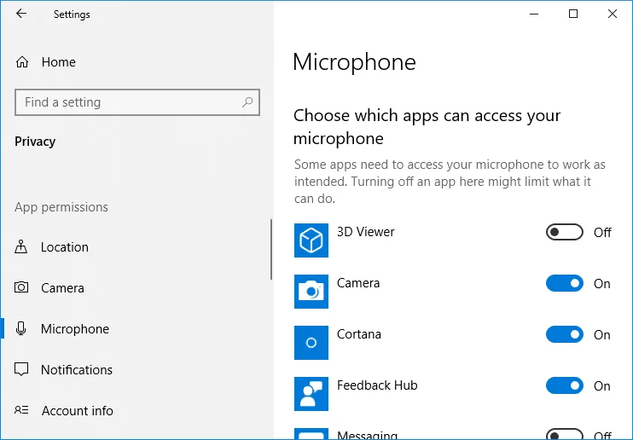This screenshot has width=633, height=440.
Task: Click the Account info icon
Action: (x=21, y=410)
